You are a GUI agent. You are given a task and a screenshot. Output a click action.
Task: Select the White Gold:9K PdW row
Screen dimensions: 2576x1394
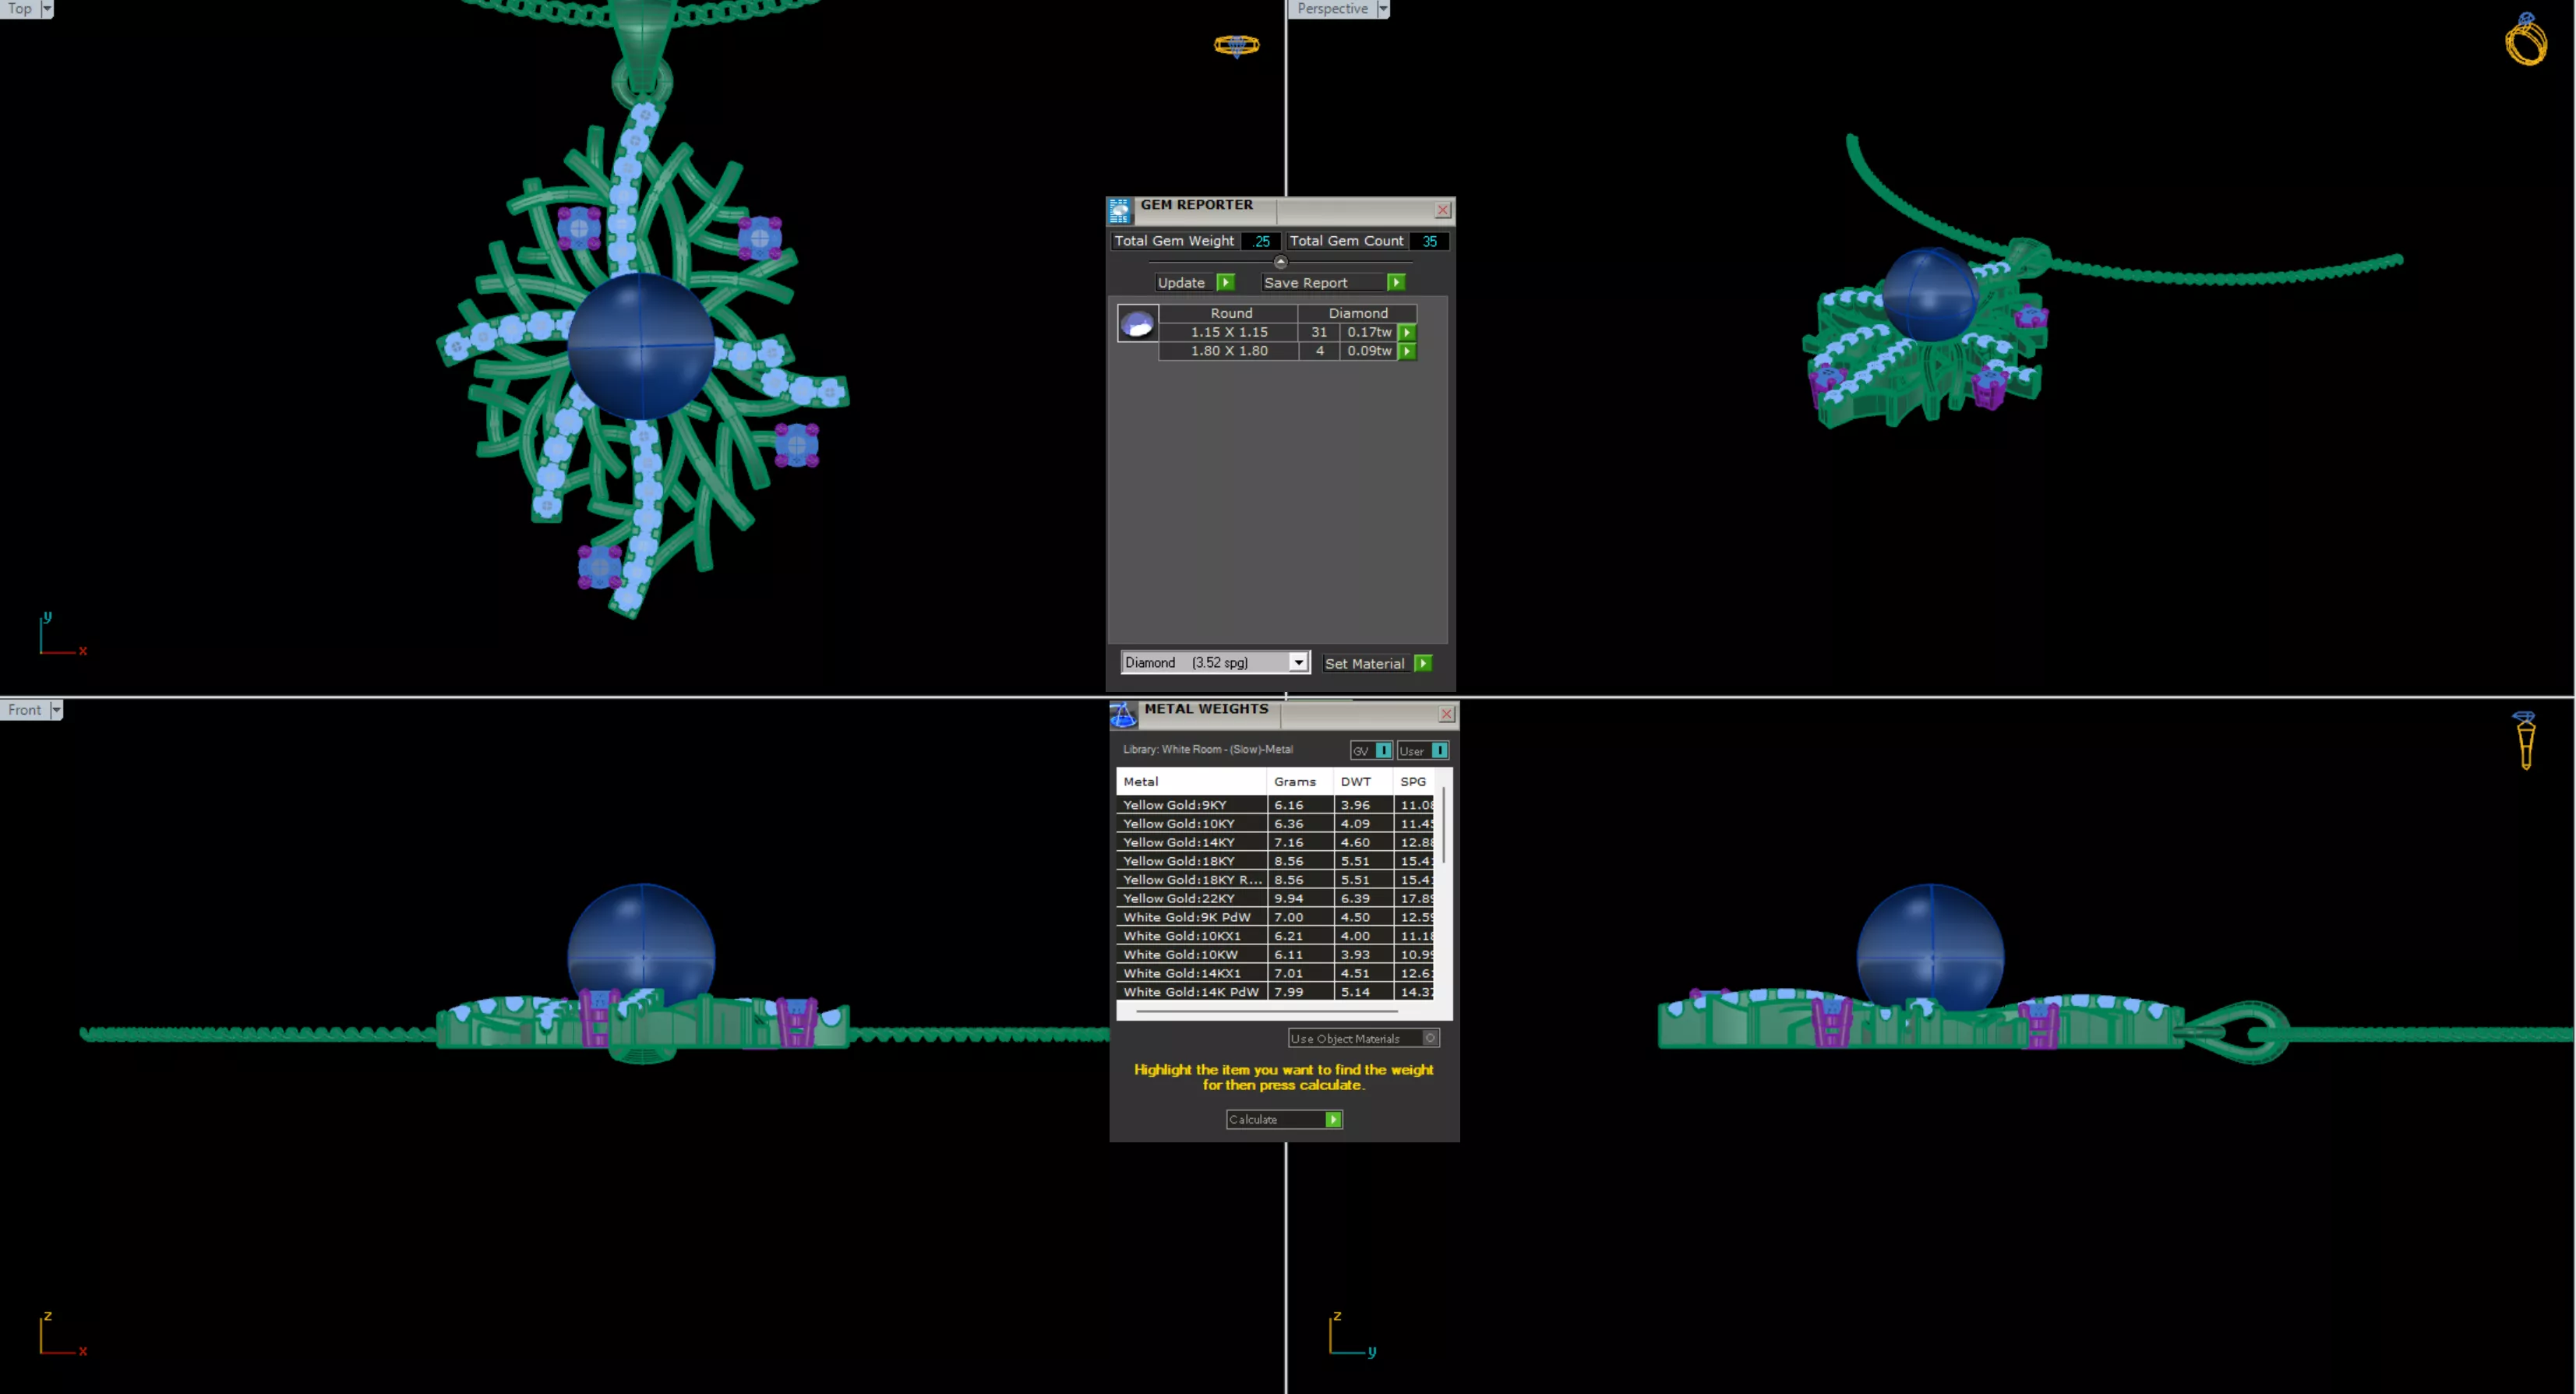click(x=1275, y=917)
